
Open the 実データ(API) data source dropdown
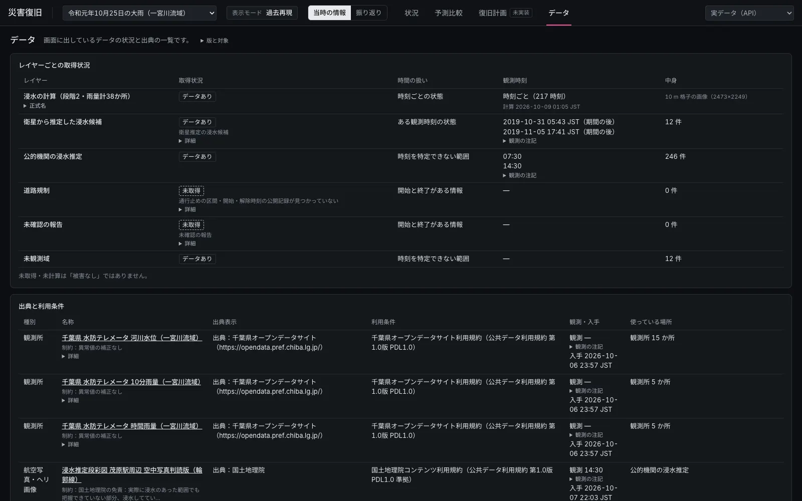(749, 13)
